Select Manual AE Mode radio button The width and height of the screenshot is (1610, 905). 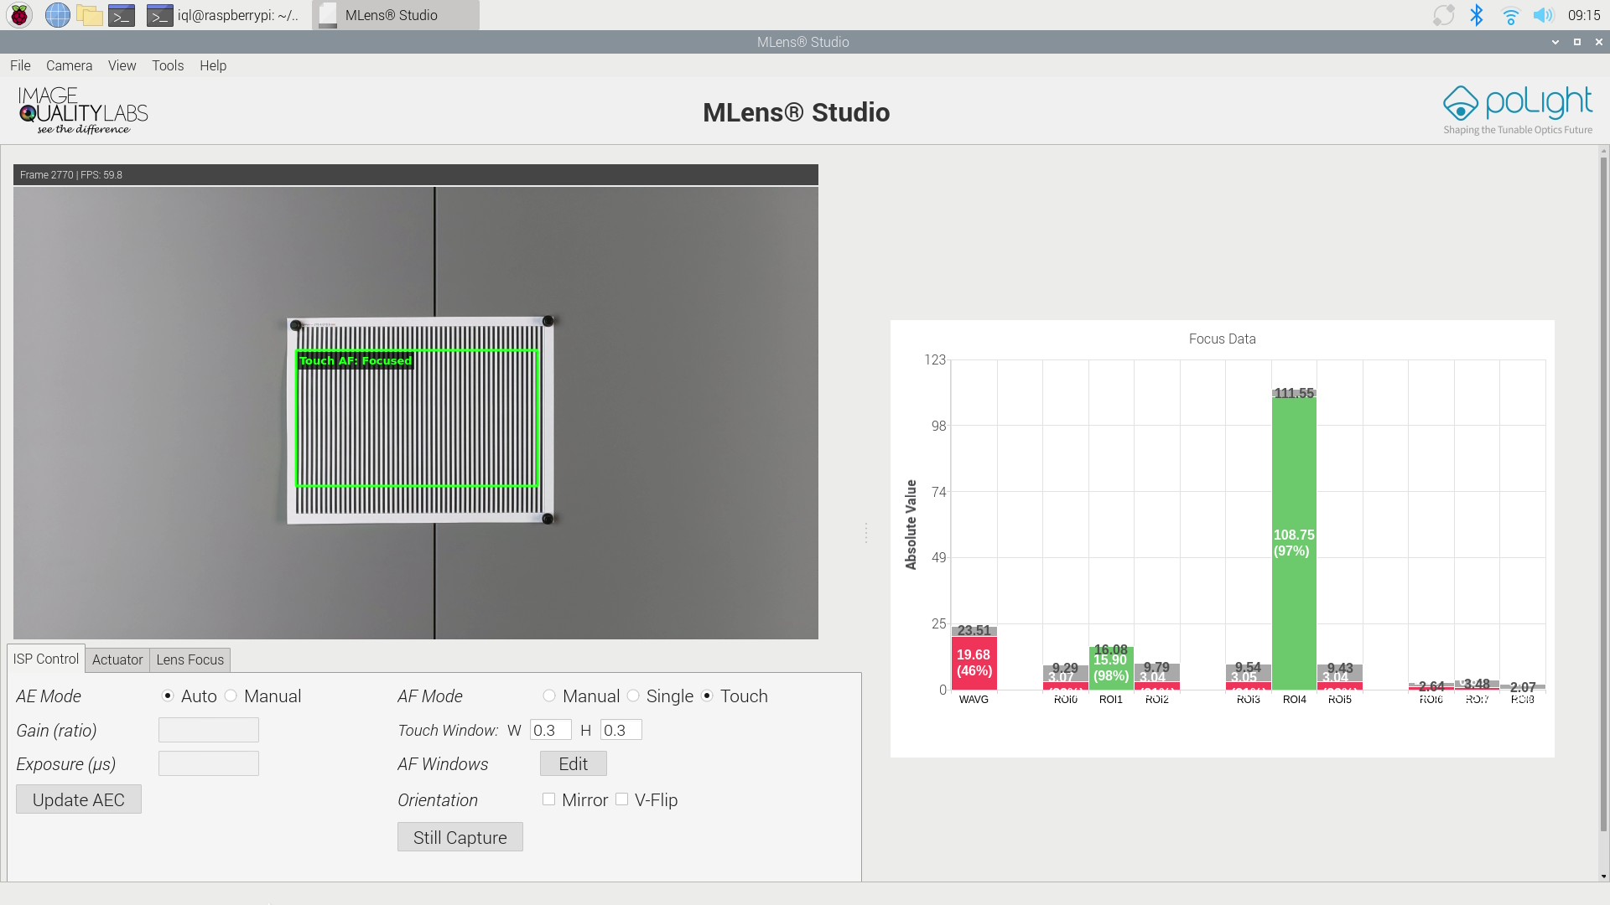coord(231,696)
